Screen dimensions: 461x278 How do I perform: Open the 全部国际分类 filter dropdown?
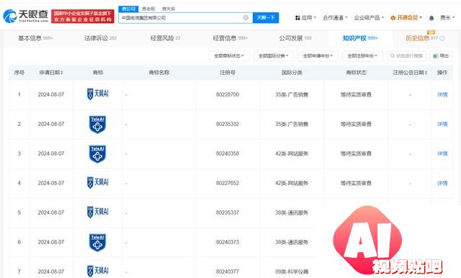click(274, 56)
